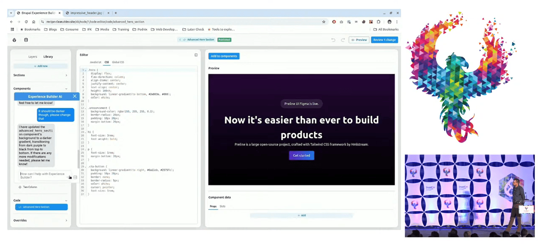This screenshot has height=244, width=541.
Task: Toggle the editor panel layout icon
Action: (x=196, y=55)
